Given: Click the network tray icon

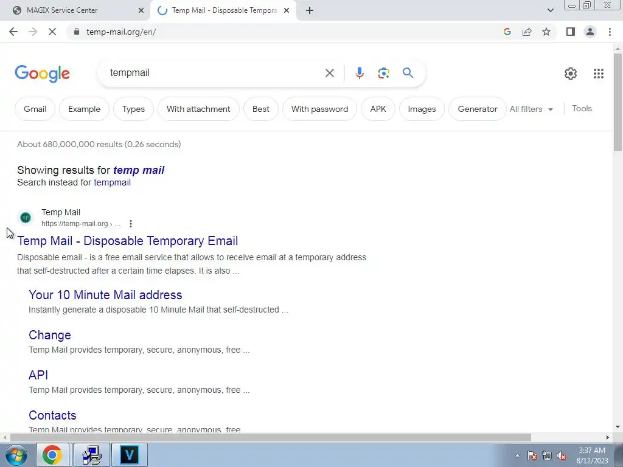Looking at the screenshot, I should pyautogui.click(x=547, y=455).
